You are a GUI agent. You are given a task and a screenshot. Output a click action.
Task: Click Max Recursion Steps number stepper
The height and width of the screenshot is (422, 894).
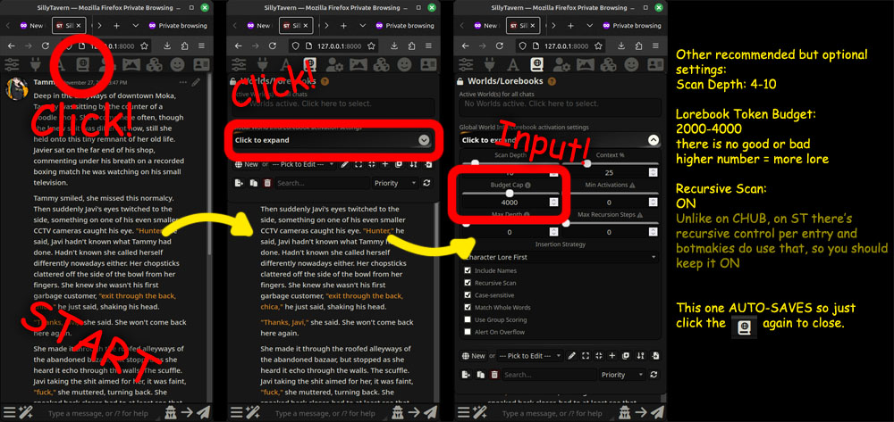[653, 232]
